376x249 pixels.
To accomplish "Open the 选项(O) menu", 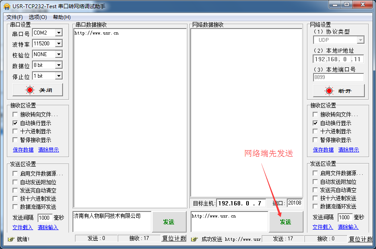I will (38, 17).
